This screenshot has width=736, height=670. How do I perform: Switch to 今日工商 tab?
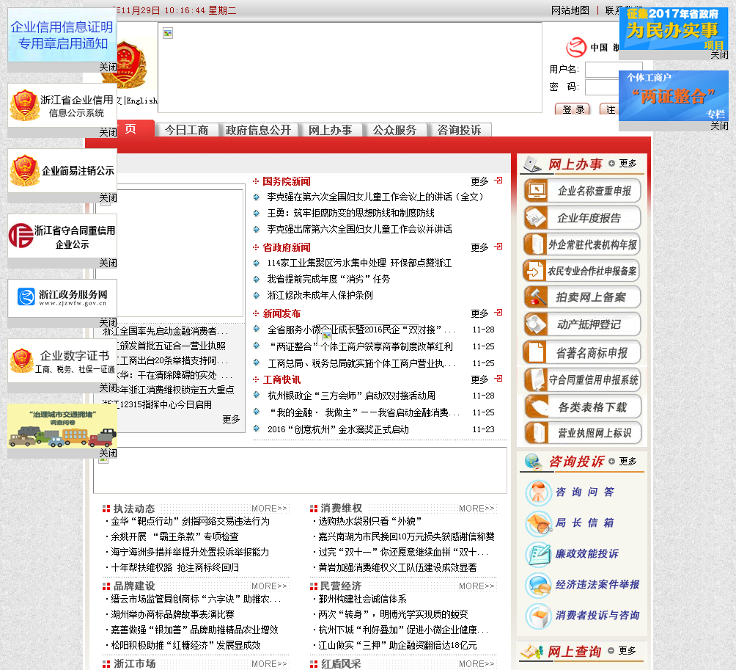pos(186,130)
